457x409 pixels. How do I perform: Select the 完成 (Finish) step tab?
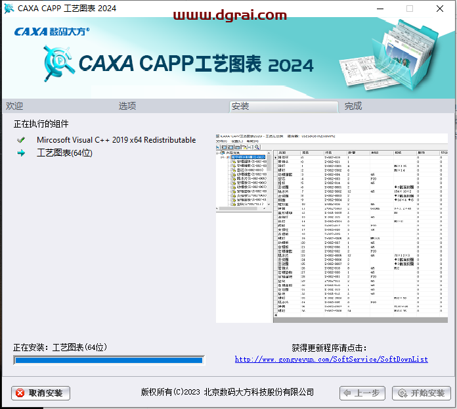pyautogui.click(x=353, y=106)
